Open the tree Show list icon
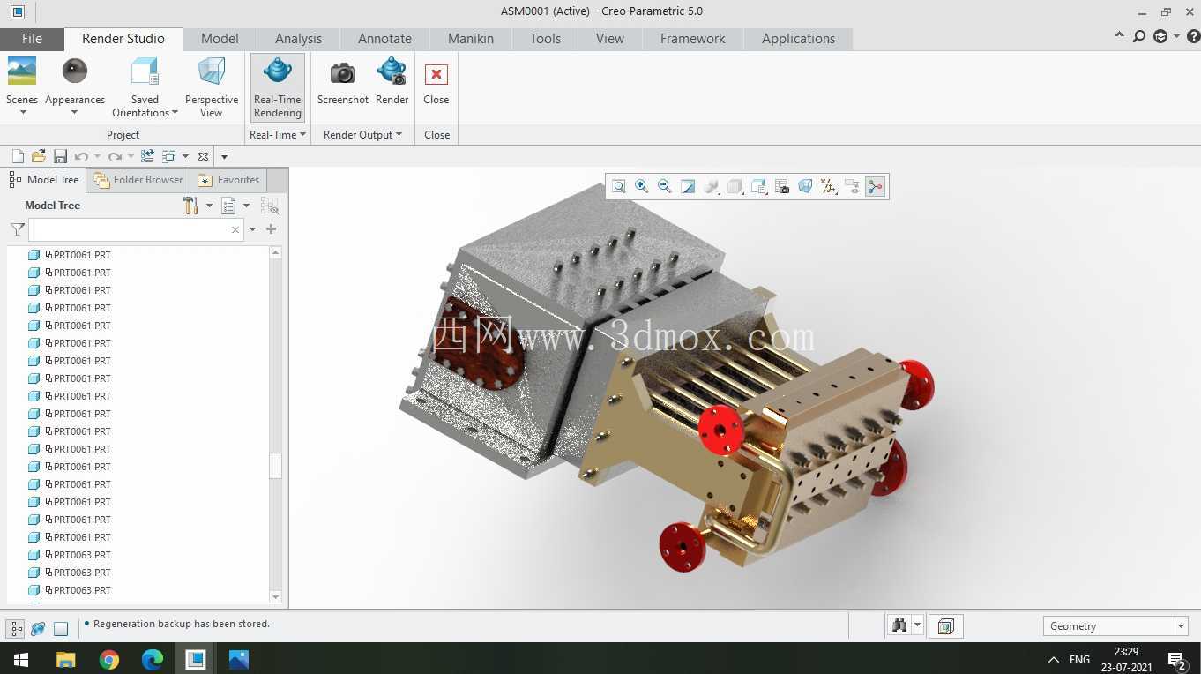 [228, 206]
